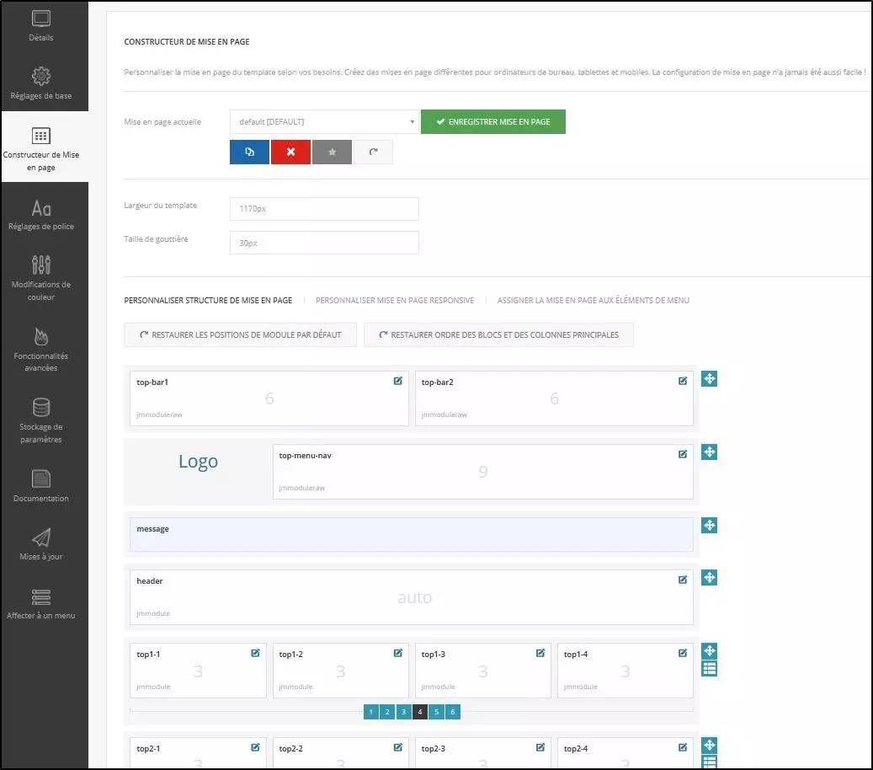The height and width of the screenshot is (770, 873).
Task: Open Mises à jour section
Action: click(x=41, y=543)
